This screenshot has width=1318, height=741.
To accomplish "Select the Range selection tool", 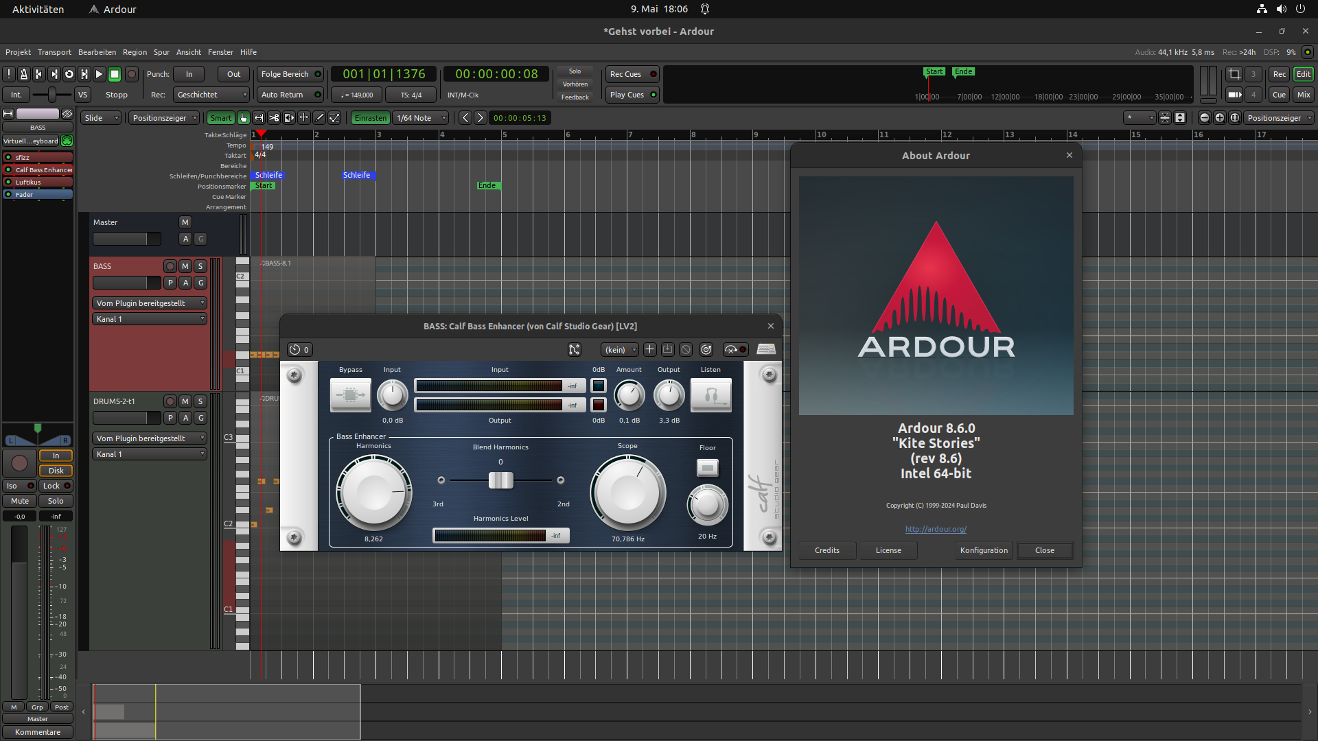I will (259, 118).
